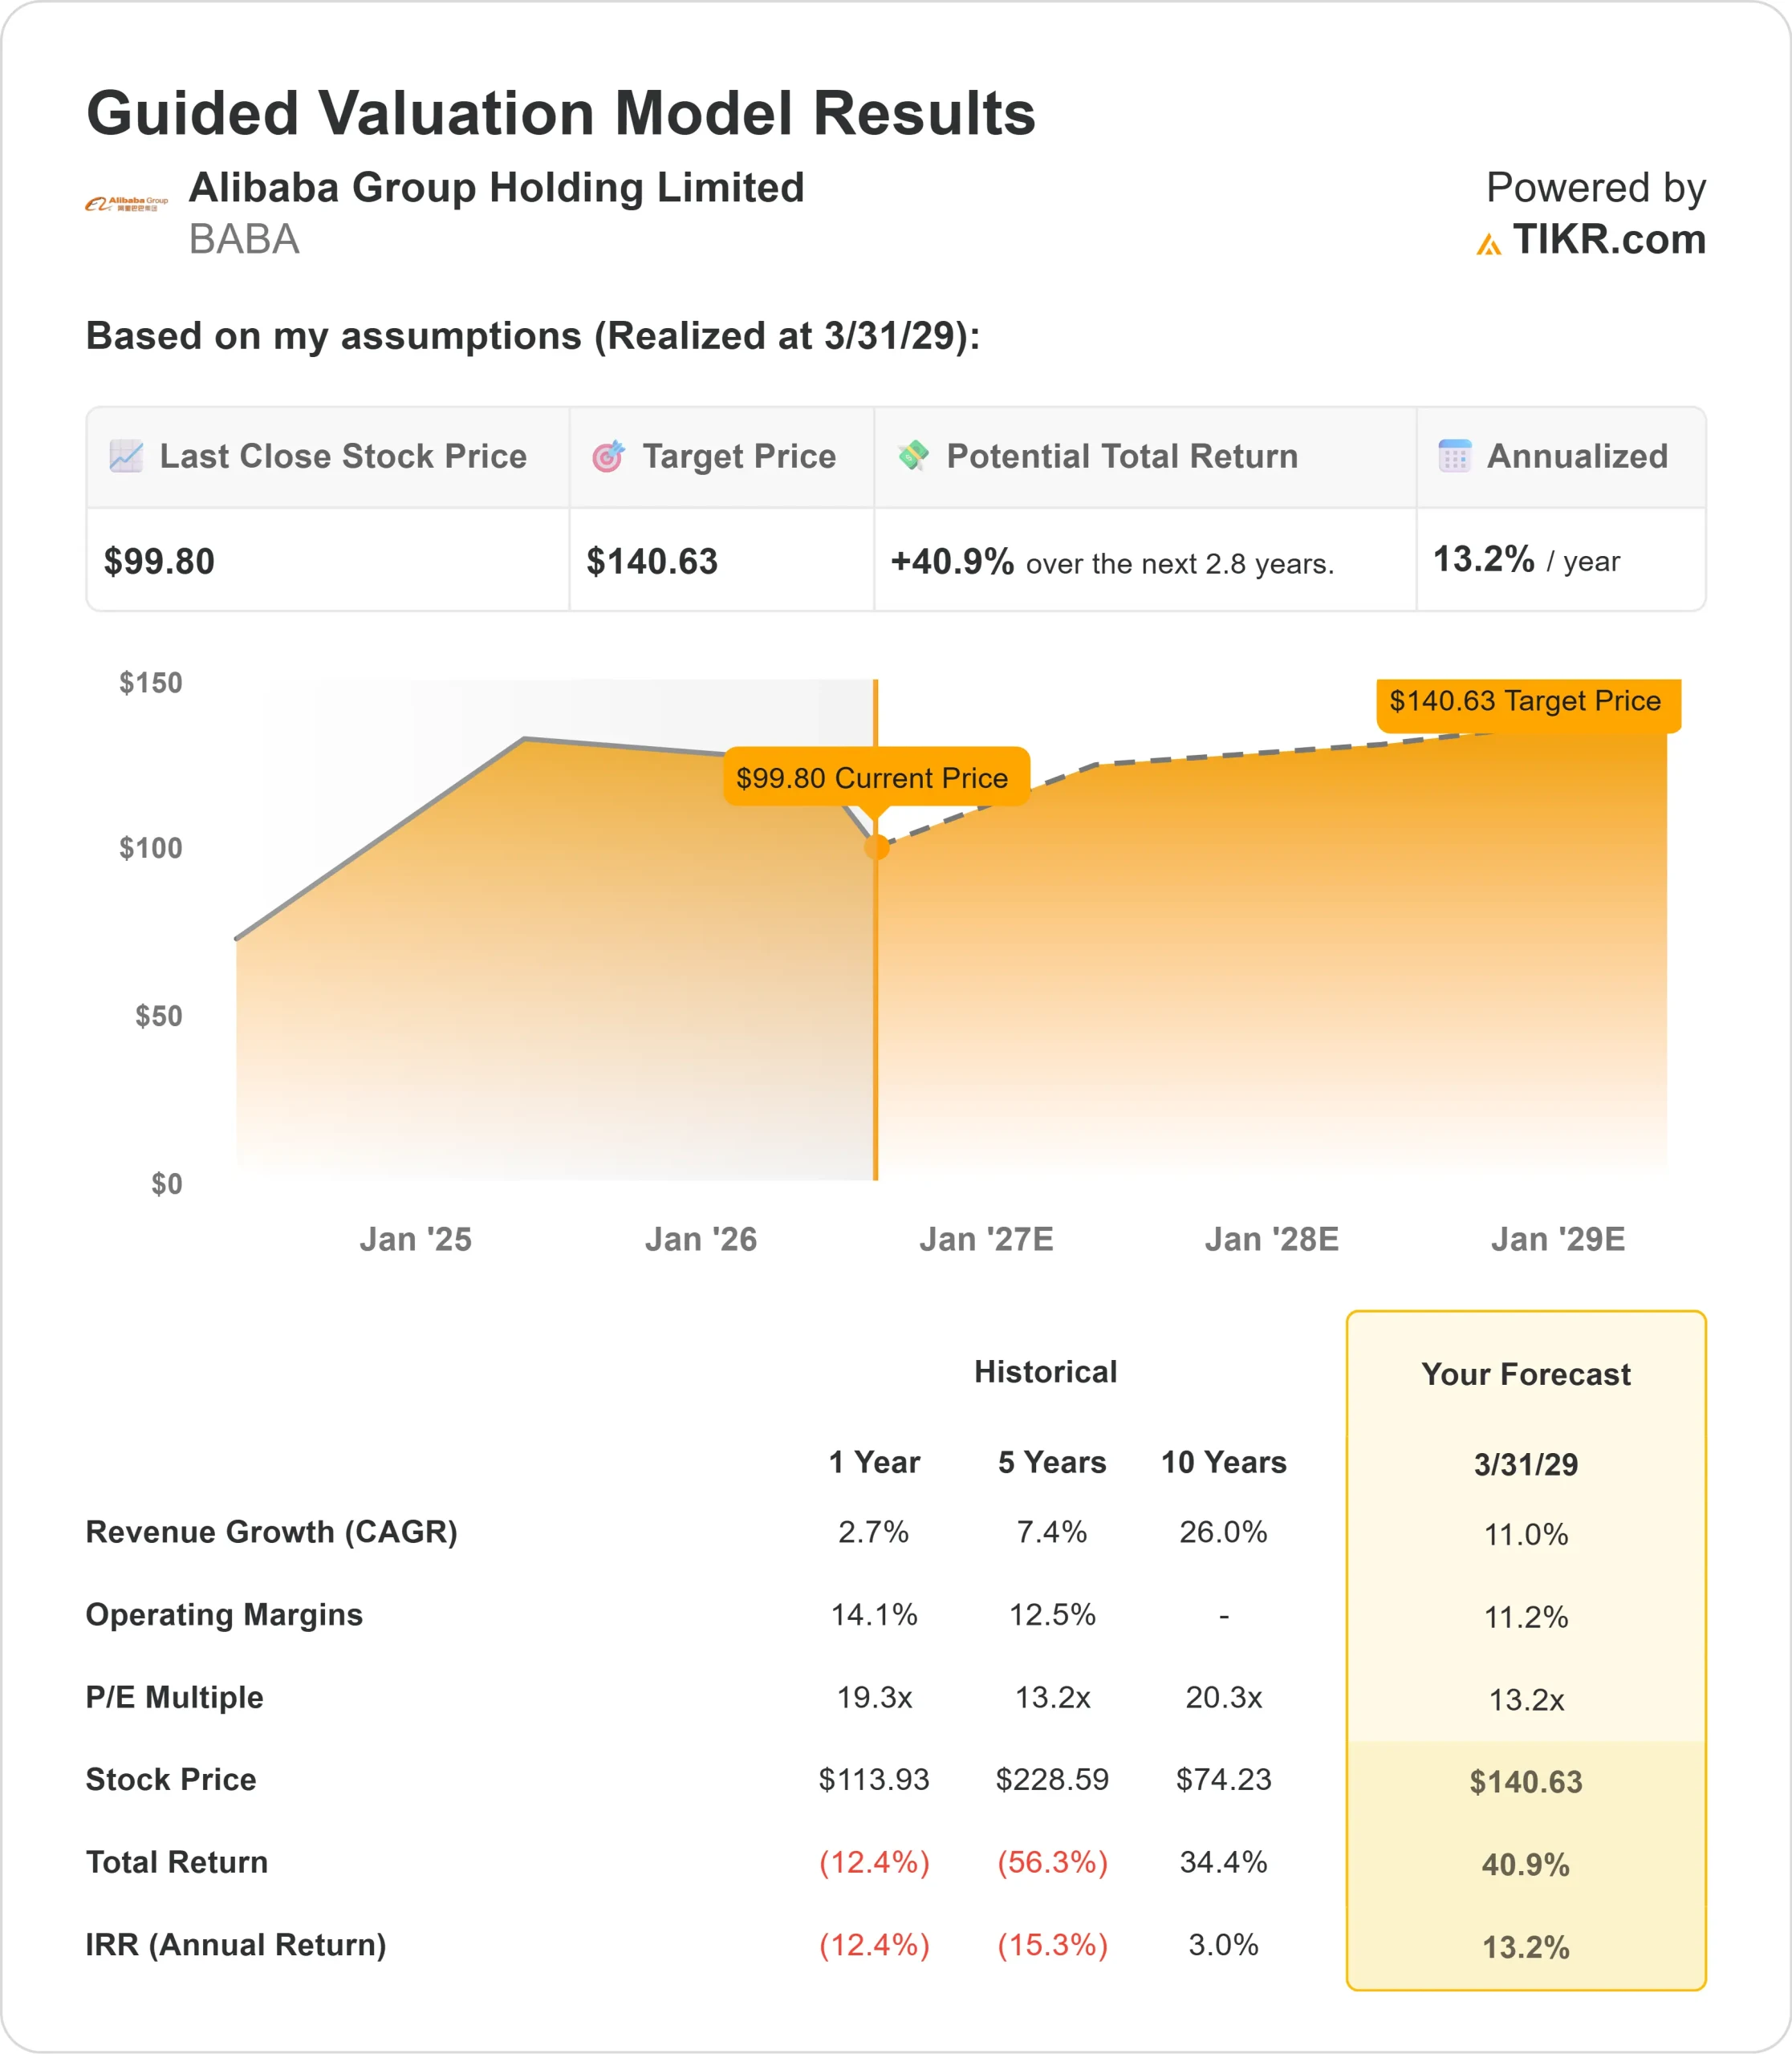Click the 2.7% one-year revenue growth cell
This screenshot has width=1792, height=2054.
(874, 1532)
